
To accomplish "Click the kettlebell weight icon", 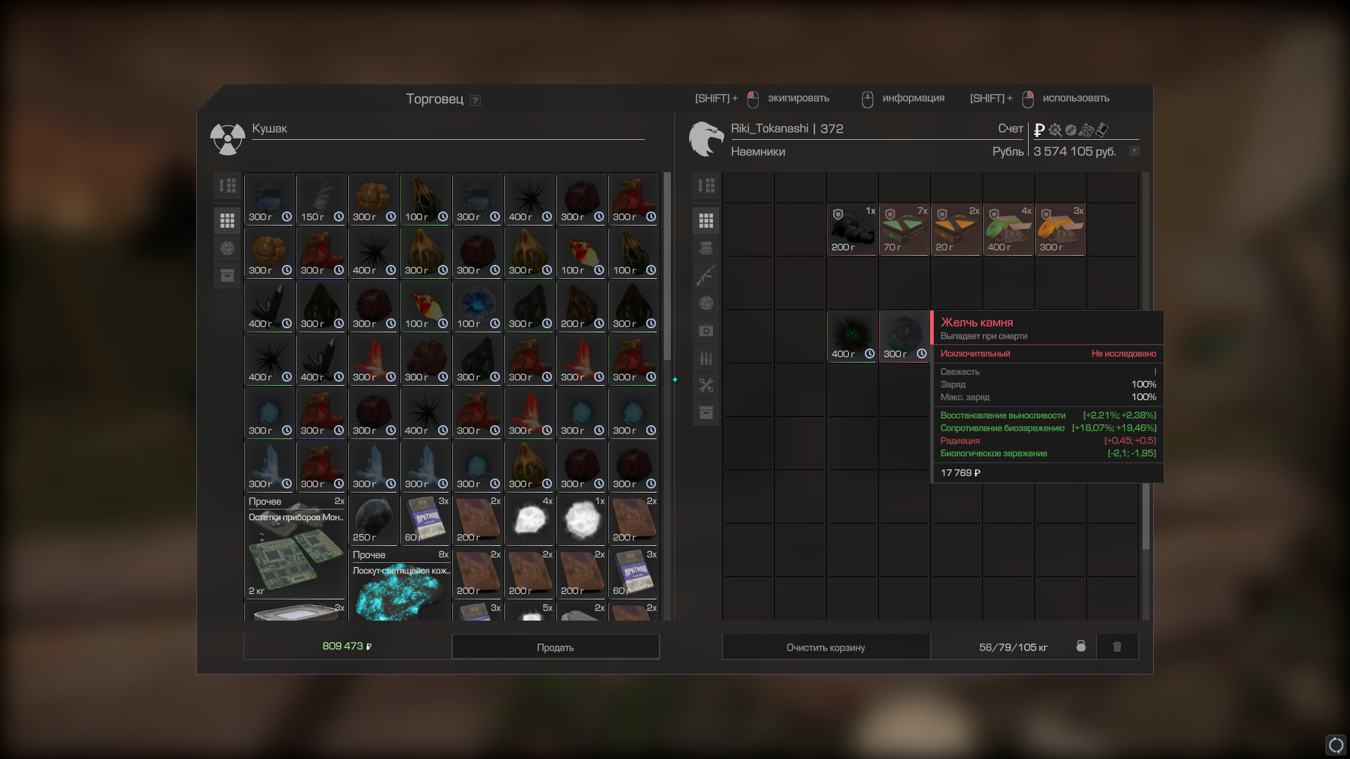I will click(x=1081, y=646).
